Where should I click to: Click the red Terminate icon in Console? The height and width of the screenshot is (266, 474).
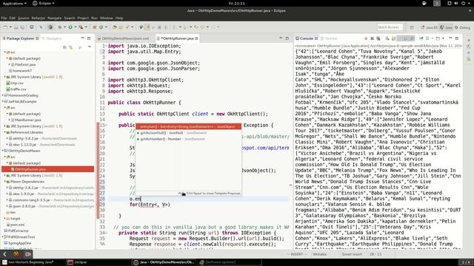tap(366, 38)
